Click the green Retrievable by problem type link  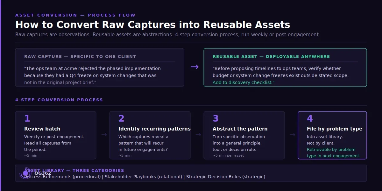pyautogui.click(x=331, y=152)
